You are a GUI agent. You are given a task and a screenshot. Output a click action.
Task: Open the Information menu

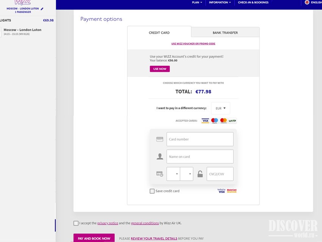pyautogui.click(x=220, y=3)
